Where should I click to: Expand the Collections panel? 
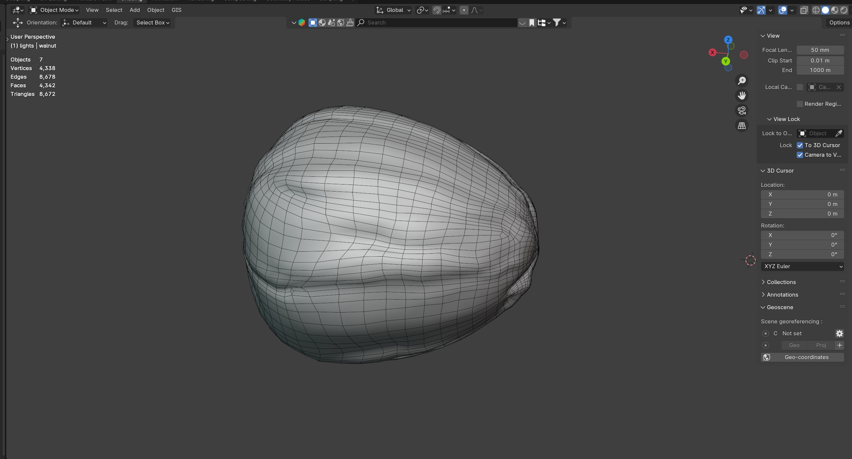[781, 282]
